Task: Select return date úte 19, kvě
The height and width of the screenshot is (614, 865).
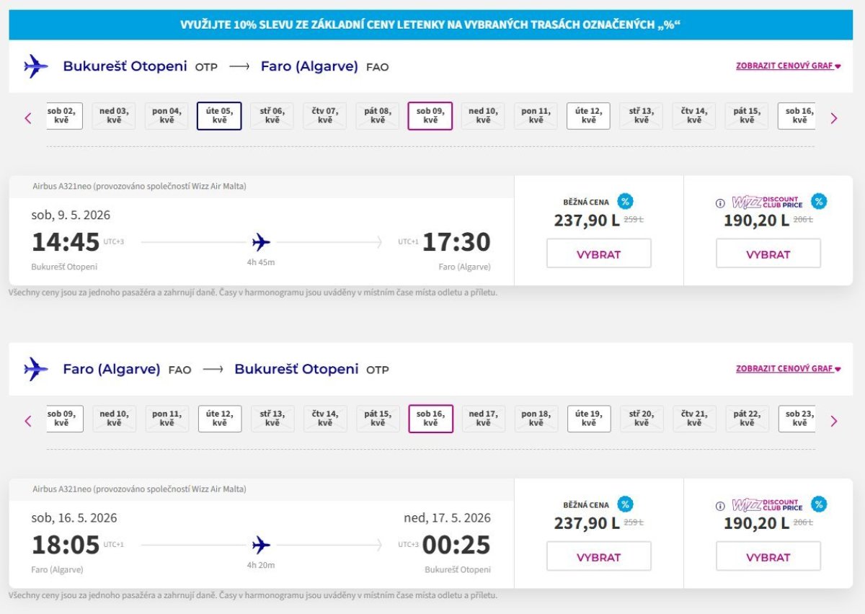Action: tap(589, 419)
